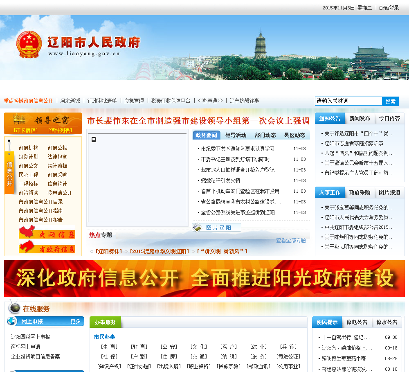Click the national emblem logo

pyautogui.click(x=29, y=44)
